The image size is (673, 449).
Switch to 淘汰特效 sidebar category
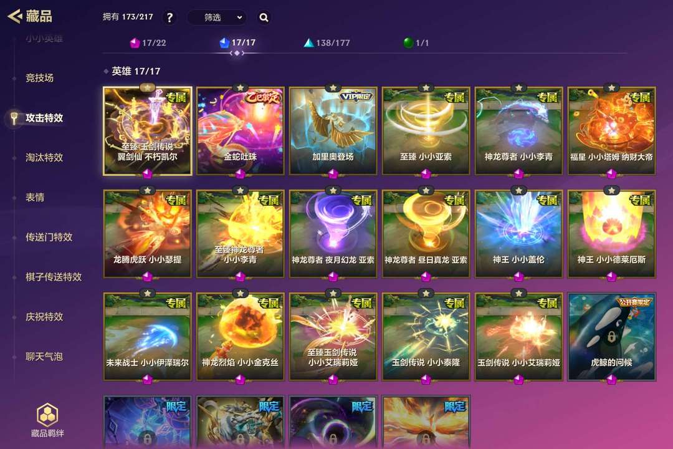[x=44, y=158]
